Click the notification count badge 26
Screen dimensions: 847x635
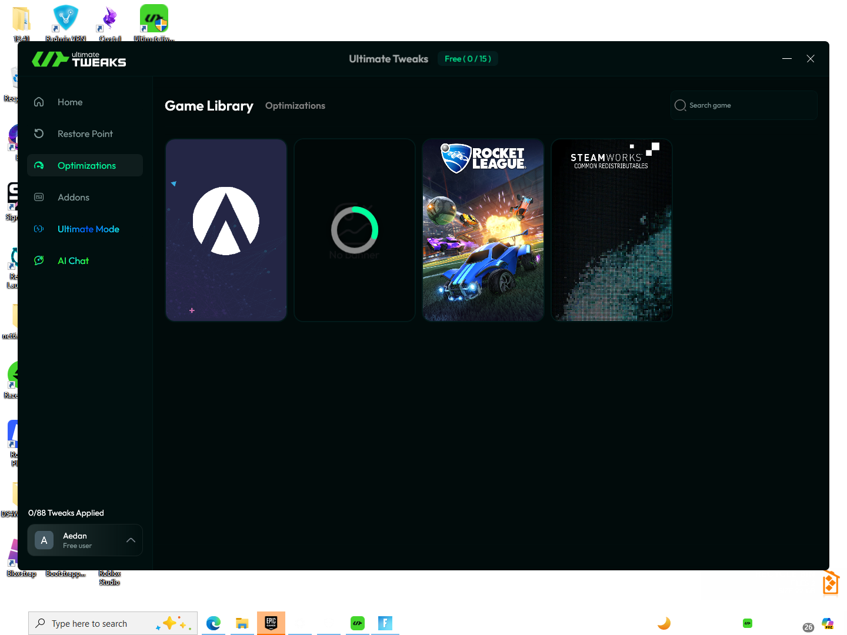(808, 627)
